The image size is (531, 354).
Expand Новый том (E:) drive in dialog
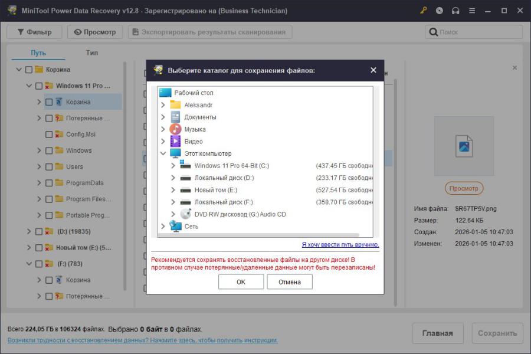click(x=173, y=190)
